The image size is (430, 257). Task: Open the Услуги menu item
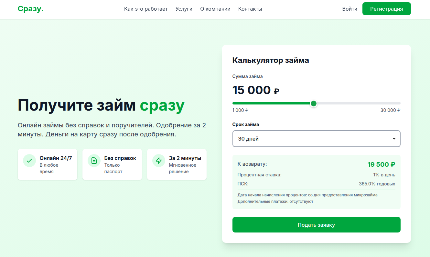pyautogui.click(x=184, y=9)
